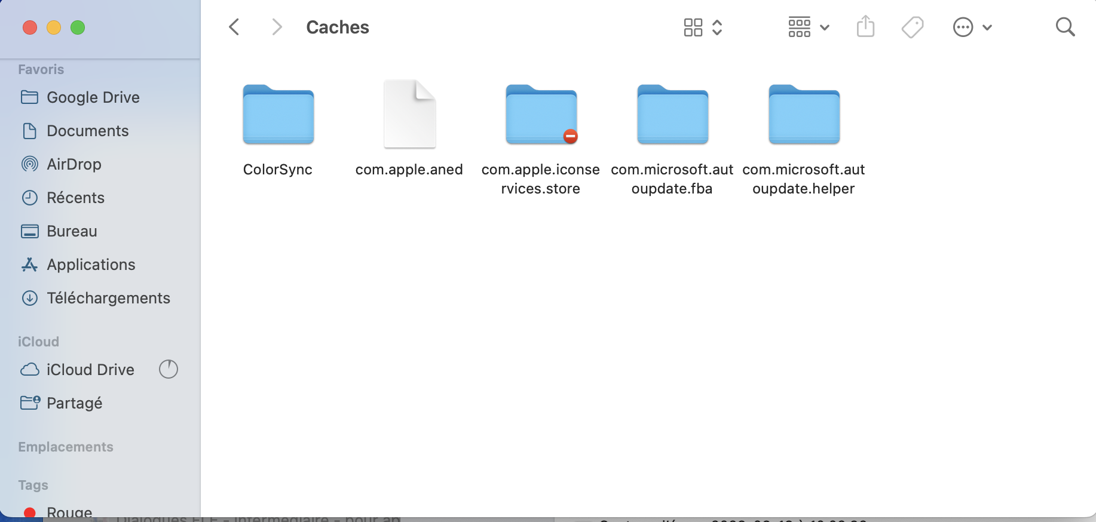Open the More actions ellipsis menu
1096x522 pixels.
point(972,27)
